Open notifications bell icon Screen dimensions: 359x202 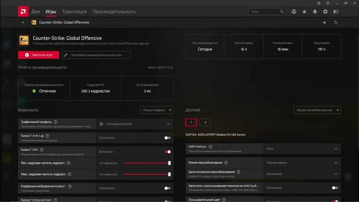click(315, 11)
